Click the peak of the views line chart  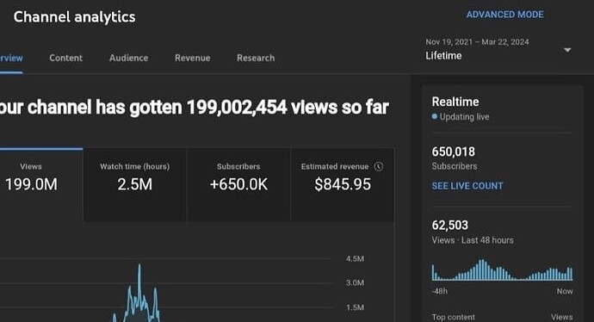(x=139, y=265)
